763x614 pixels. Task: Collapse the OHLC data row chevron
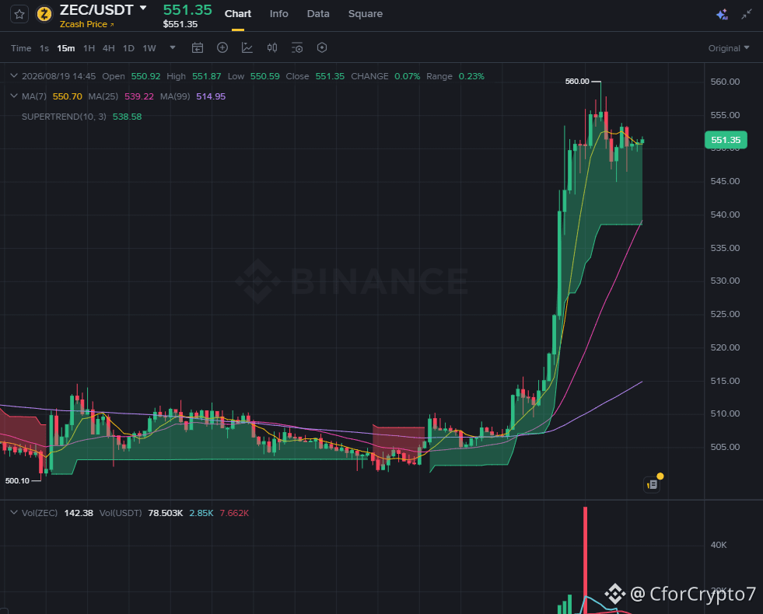(x=14, y=76)
